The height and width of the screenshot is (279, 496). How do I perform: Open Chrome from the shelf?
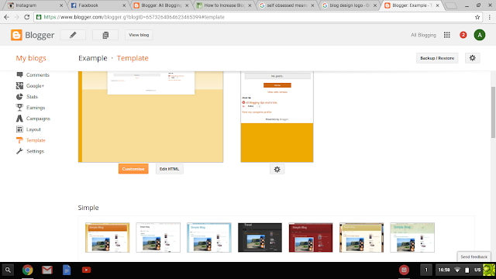(28, 270)
